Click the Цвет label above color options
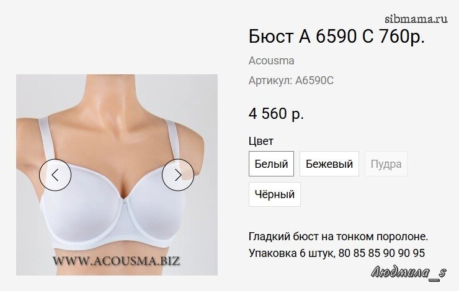 261,141
